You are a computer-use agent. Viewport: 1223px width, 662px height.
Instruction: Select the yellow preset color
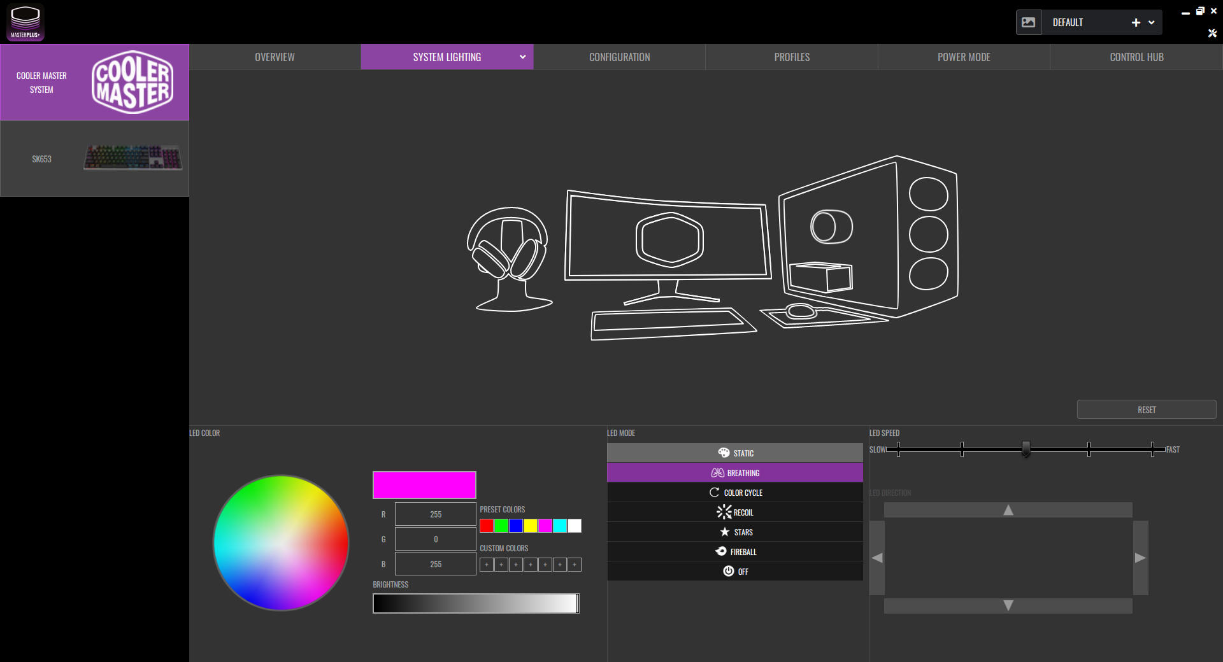click(x=531, y=526)
